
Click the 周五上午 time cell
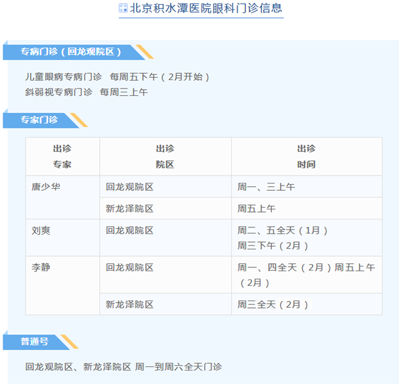pos(257,209)
